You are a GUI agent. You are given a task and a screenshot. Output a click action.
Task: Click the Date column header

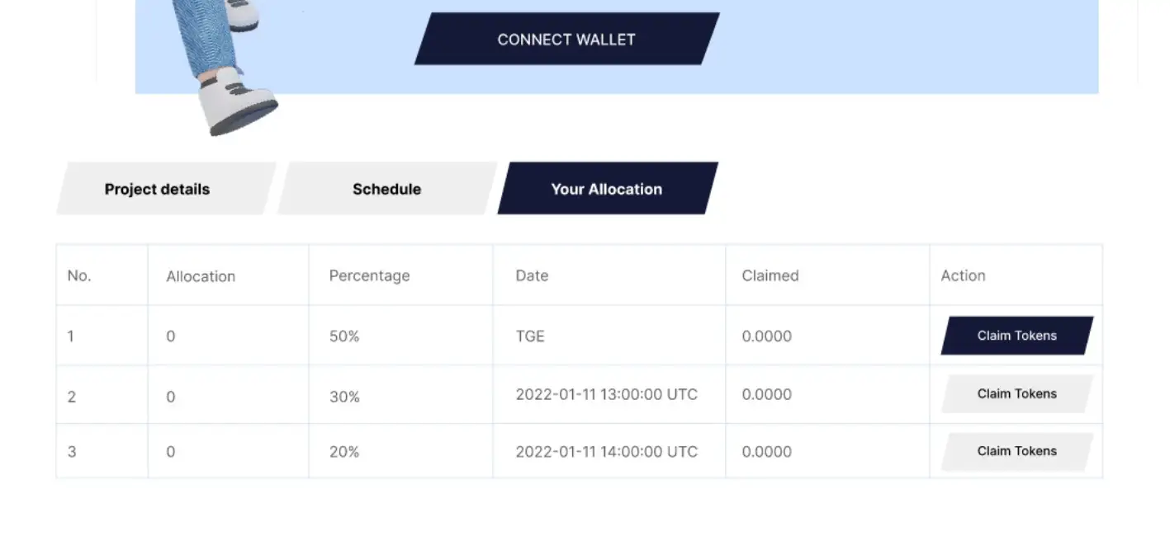pos(532,275)
